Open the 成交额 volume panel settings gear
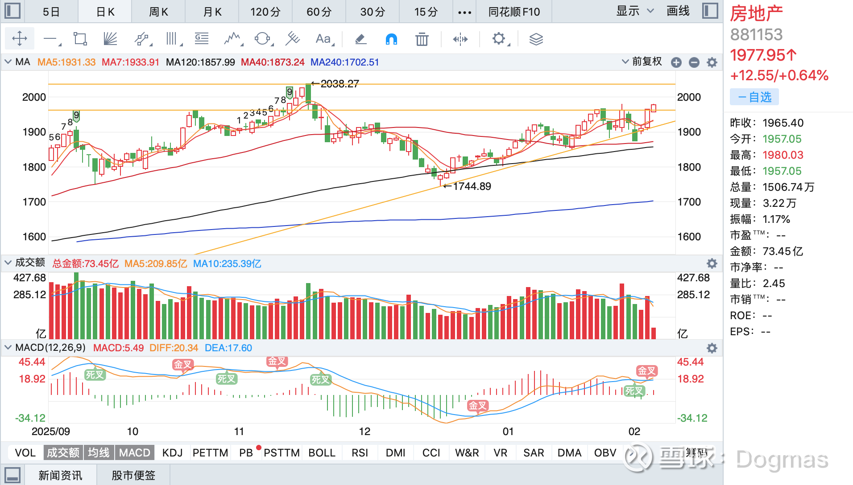Screen dimensions: 853x485 pos(712,263)
